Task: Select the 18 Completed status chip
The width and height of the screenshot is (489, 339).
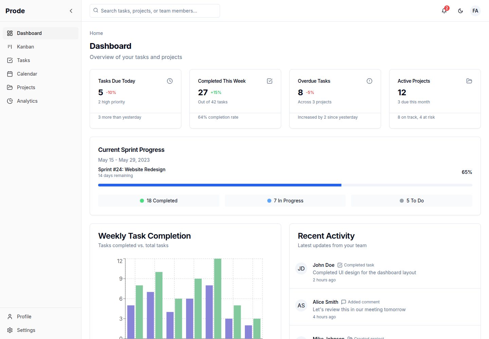Action: pos(159,201)
